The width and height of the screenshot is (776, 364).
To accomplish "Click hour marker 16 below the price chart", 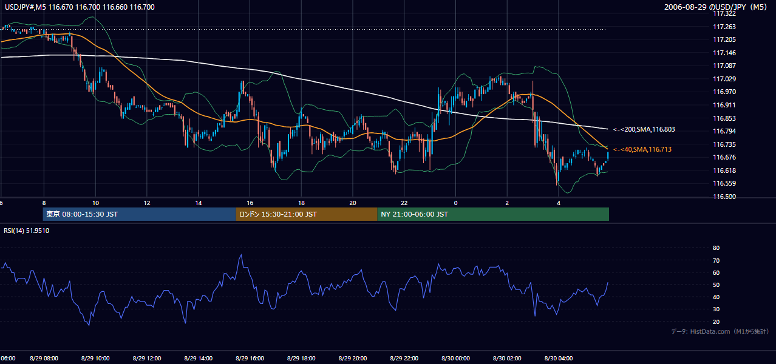I will tap(250, 203).
